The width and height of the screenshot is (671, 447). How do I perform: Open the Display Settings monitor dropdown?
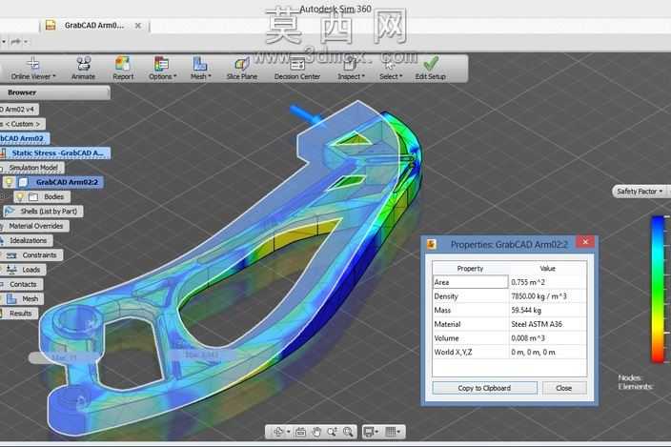click(371, 432)
